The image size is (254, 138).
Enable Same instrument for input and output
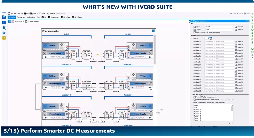(x=194, y=32)
